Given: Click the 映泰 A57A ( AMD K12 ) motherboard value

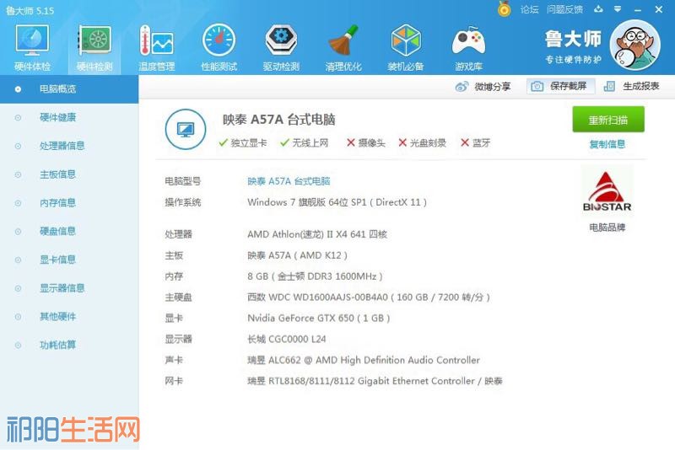Looking at the screenshot, I should tap(298, 255).
